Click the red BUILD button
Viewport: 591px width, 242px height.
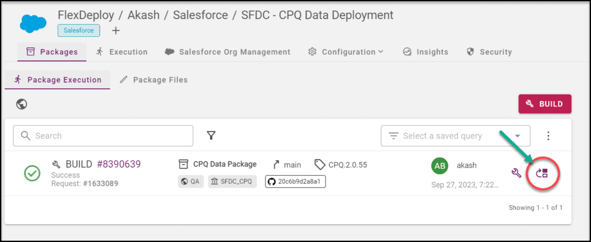pos(545,104)
